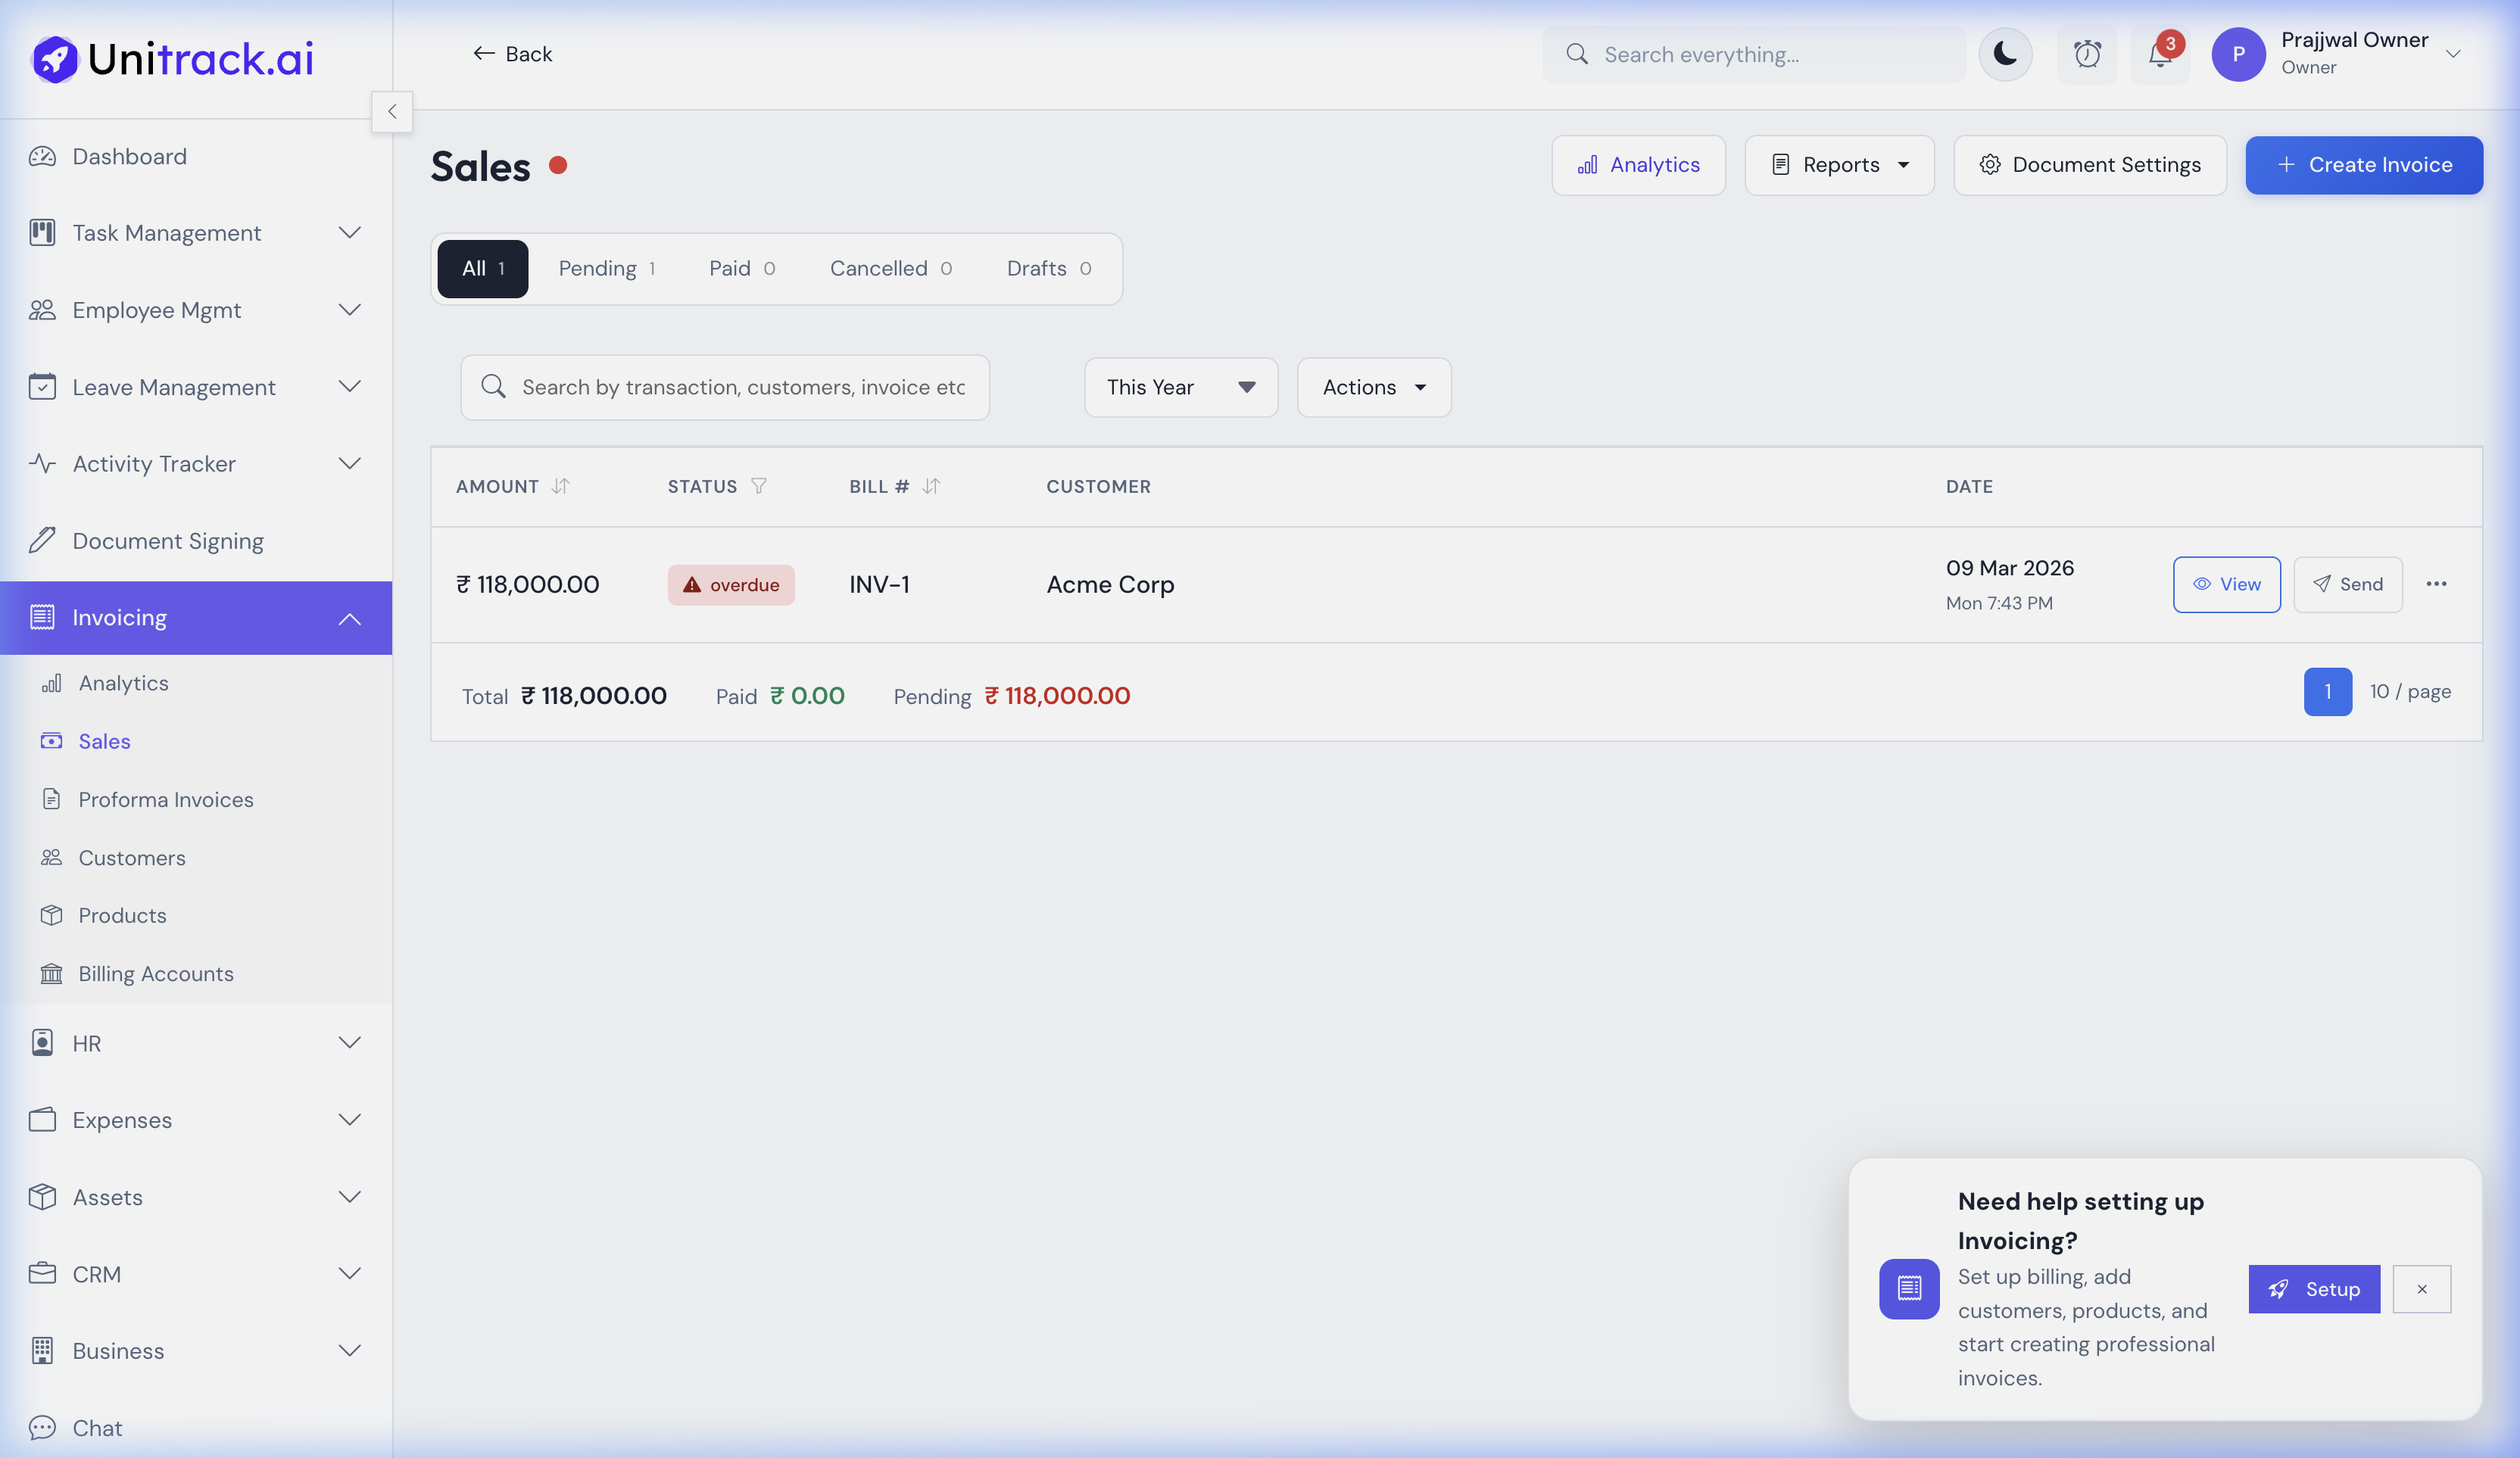This screenshot has width=2520, height=1458.
Task: Open the Reports dropdown
Action: 1840,165
